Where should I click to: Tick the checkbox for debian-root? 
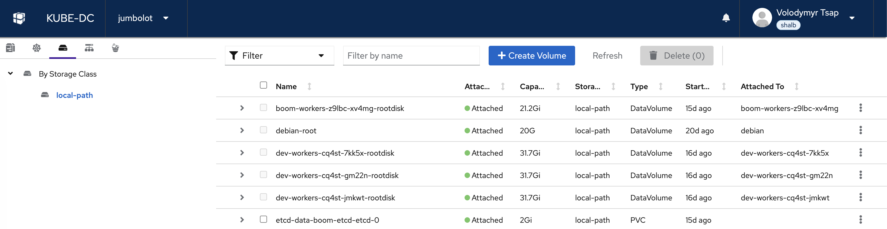click(263, 130)
